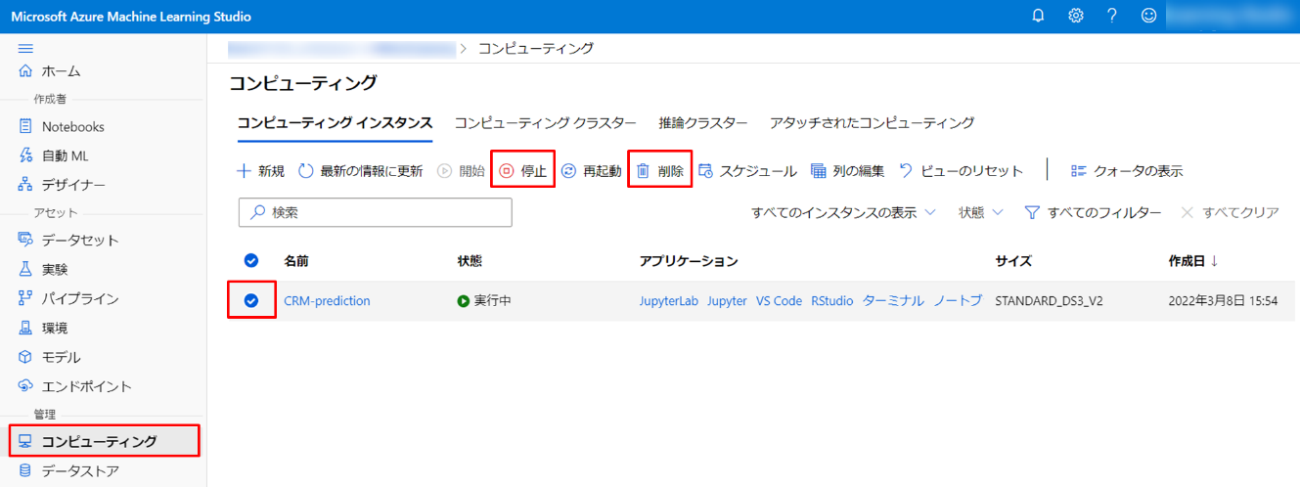The width and height of the screenshot is (1300, 487).
Task: Sort by サイズ column header
Action: coord(1013,261)
